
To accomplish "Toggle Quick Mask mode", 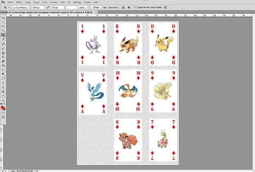I will click(x=3, y=113).
